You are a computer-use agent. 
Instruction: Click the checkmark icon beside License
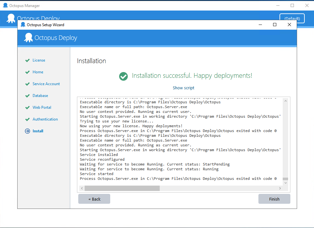coord(27,60)
